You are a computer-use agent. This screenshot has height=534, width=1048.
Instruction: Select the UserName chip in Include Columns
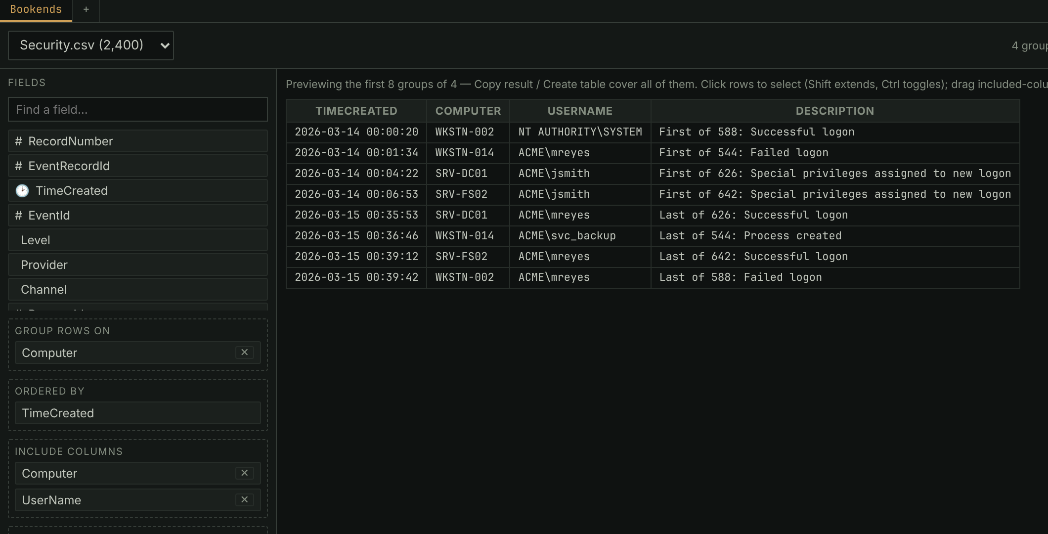tap(138, 500)
